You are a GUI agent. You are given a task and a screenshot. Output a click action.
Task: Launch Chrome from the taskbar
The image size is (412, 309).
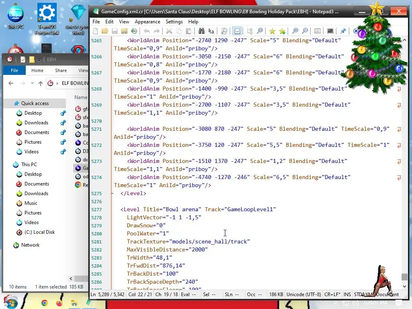pyautogui.click(x=44, y=303)
